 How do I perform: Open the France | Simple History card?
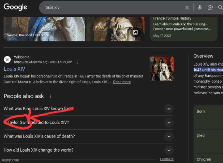point(183,26)
